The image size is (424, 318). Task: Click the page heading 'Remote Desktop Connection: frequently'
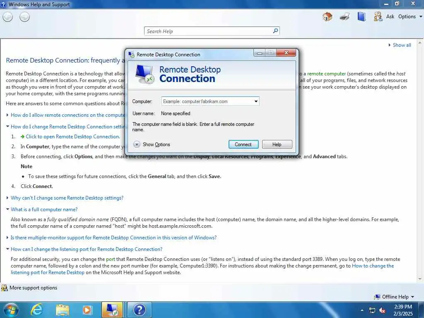click(65, 60)
